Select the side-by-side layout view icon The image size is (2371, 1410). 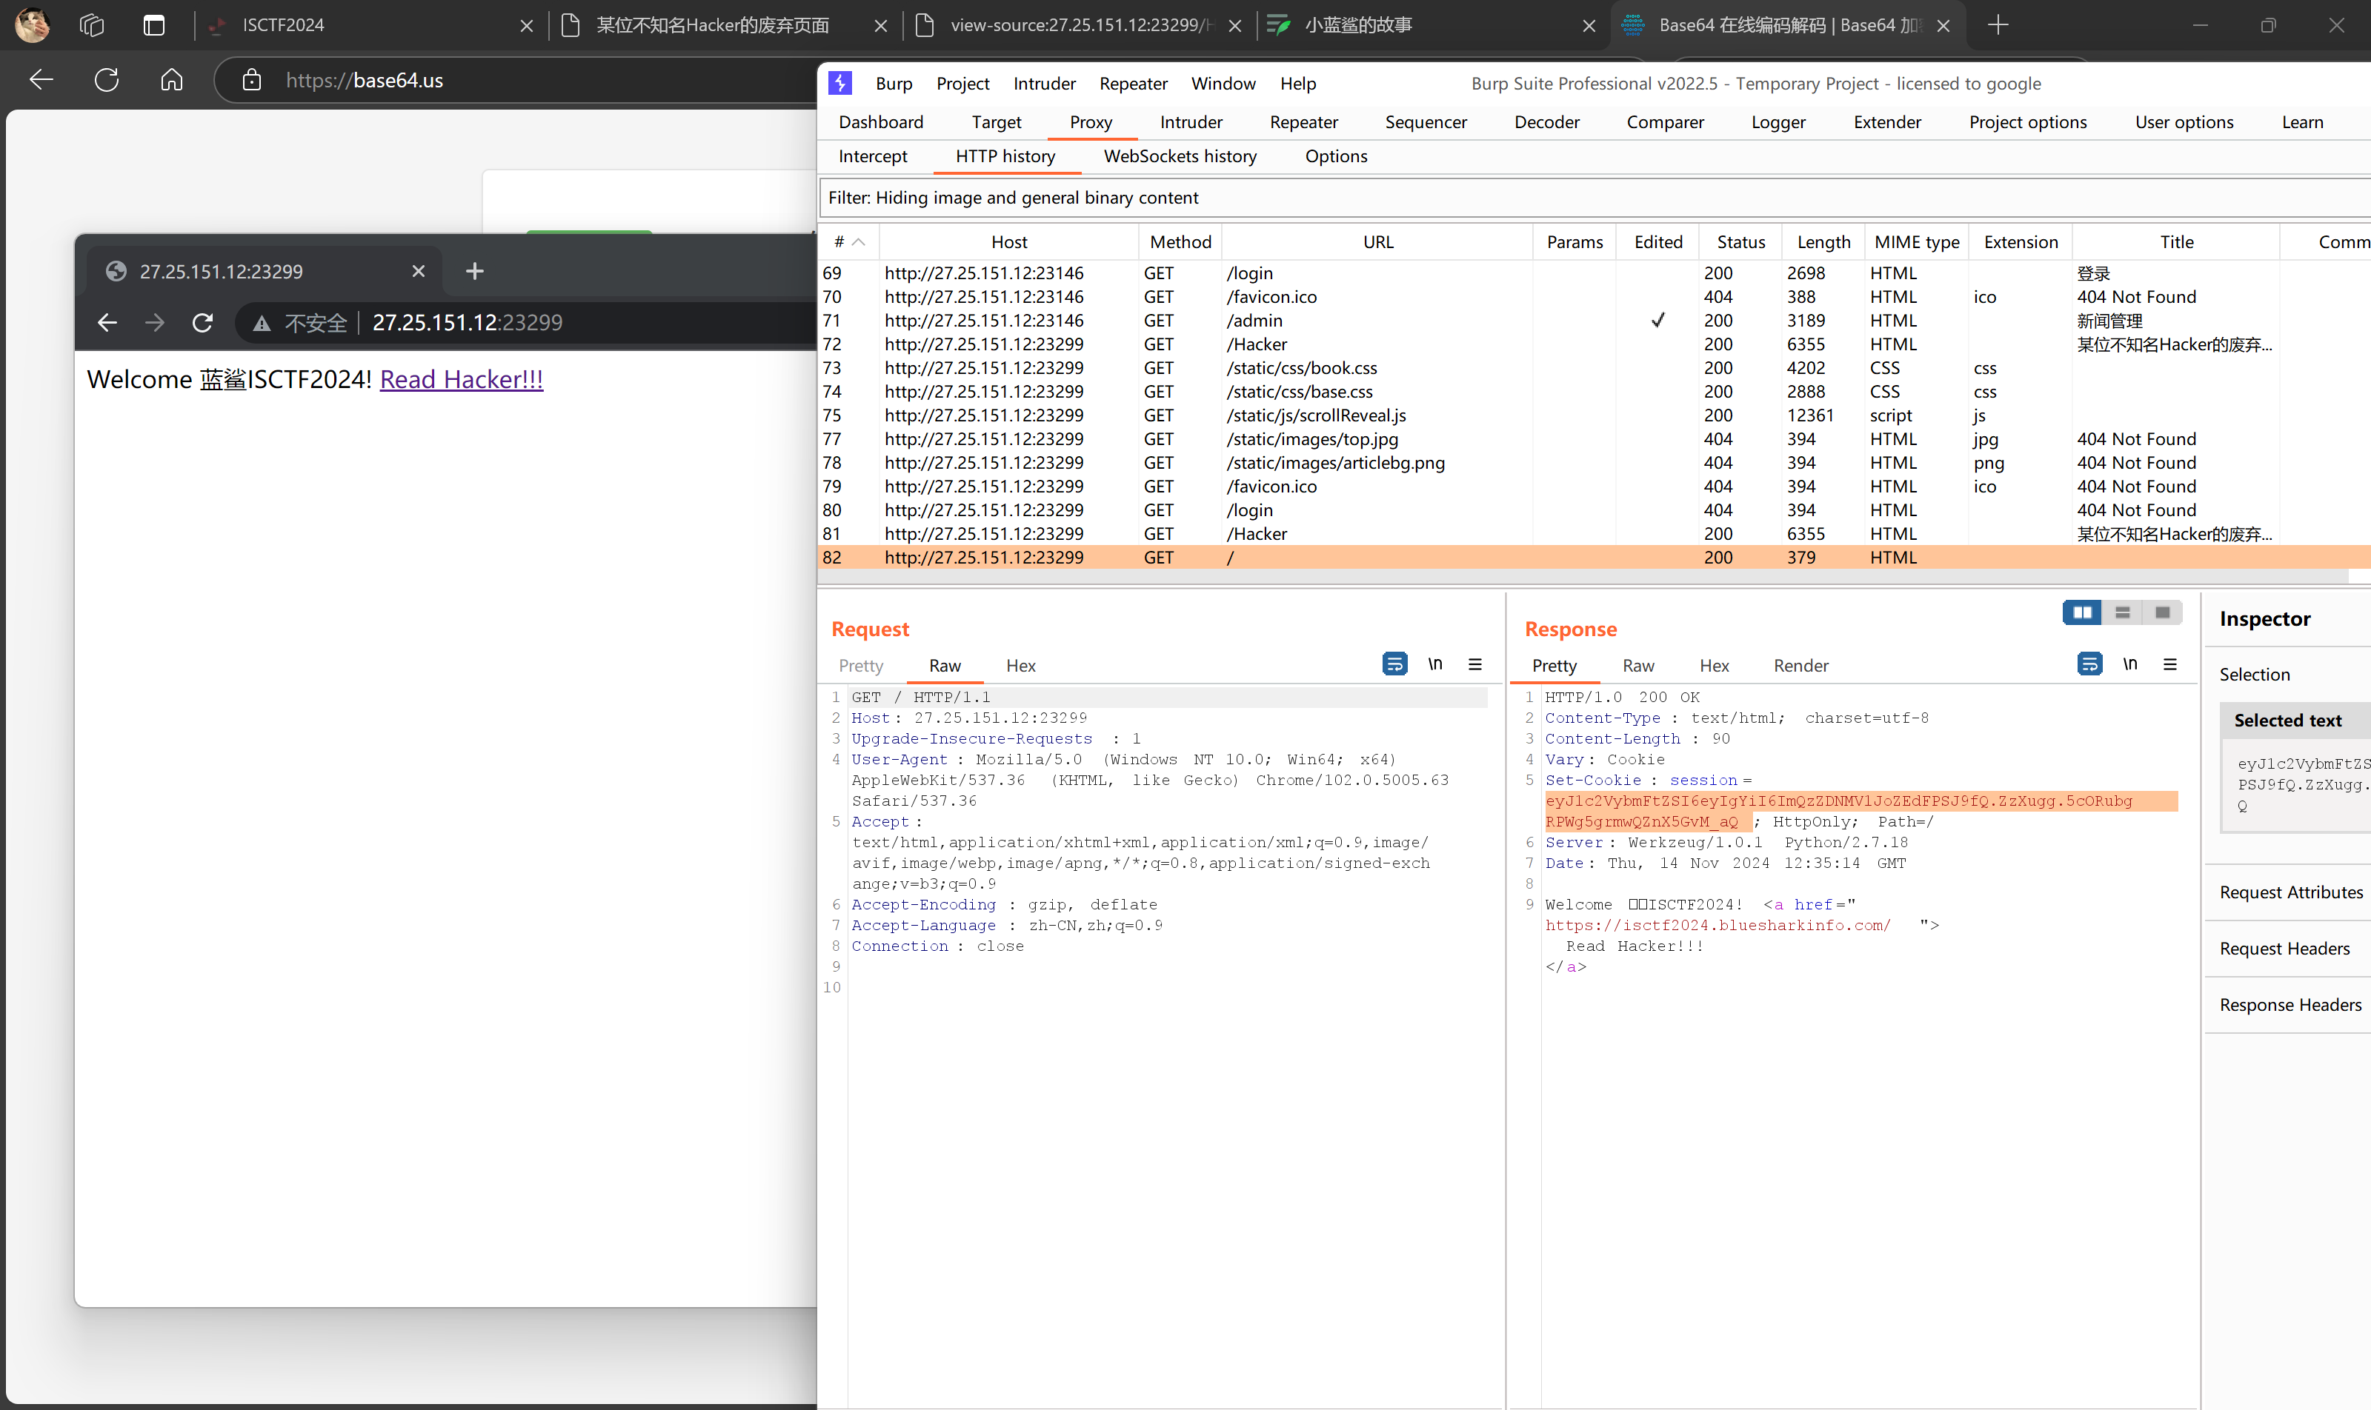click(2081, 613)
